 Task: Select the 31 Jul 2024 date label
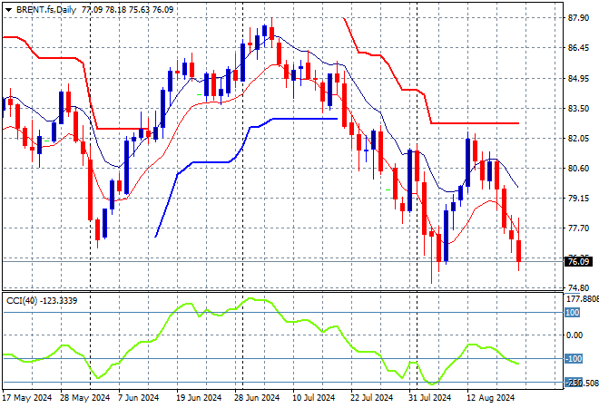click(x=430, y=398)
